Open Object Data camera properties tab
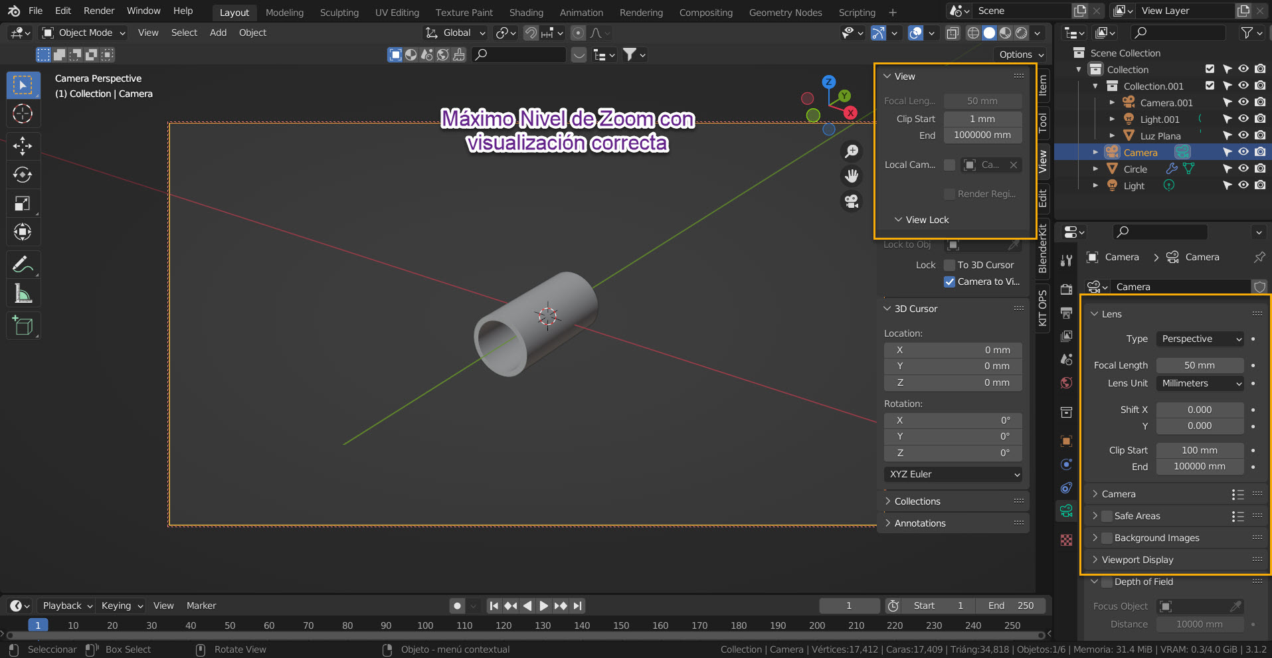 pos(1067,511)
